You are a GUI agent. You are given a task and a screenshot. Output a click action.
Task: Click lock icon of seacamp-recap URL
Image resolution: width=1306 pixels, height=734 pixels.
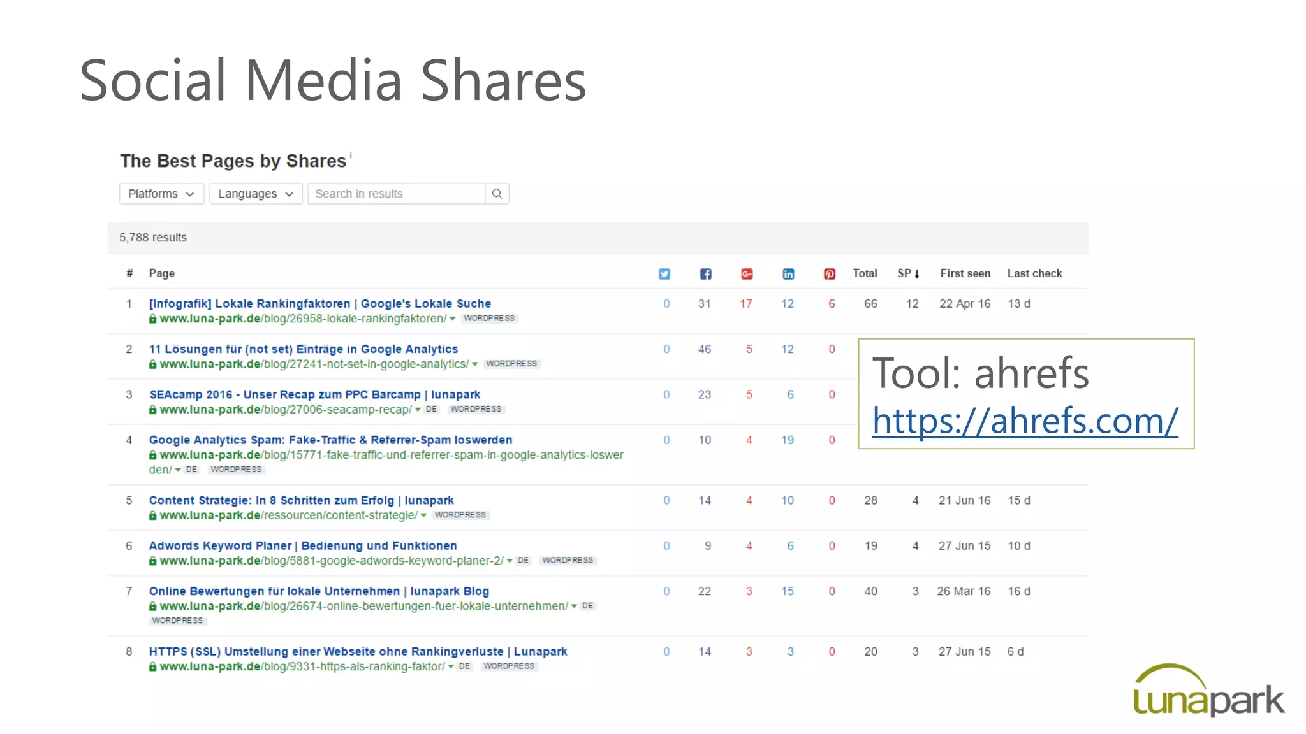[x=152, y=410]
